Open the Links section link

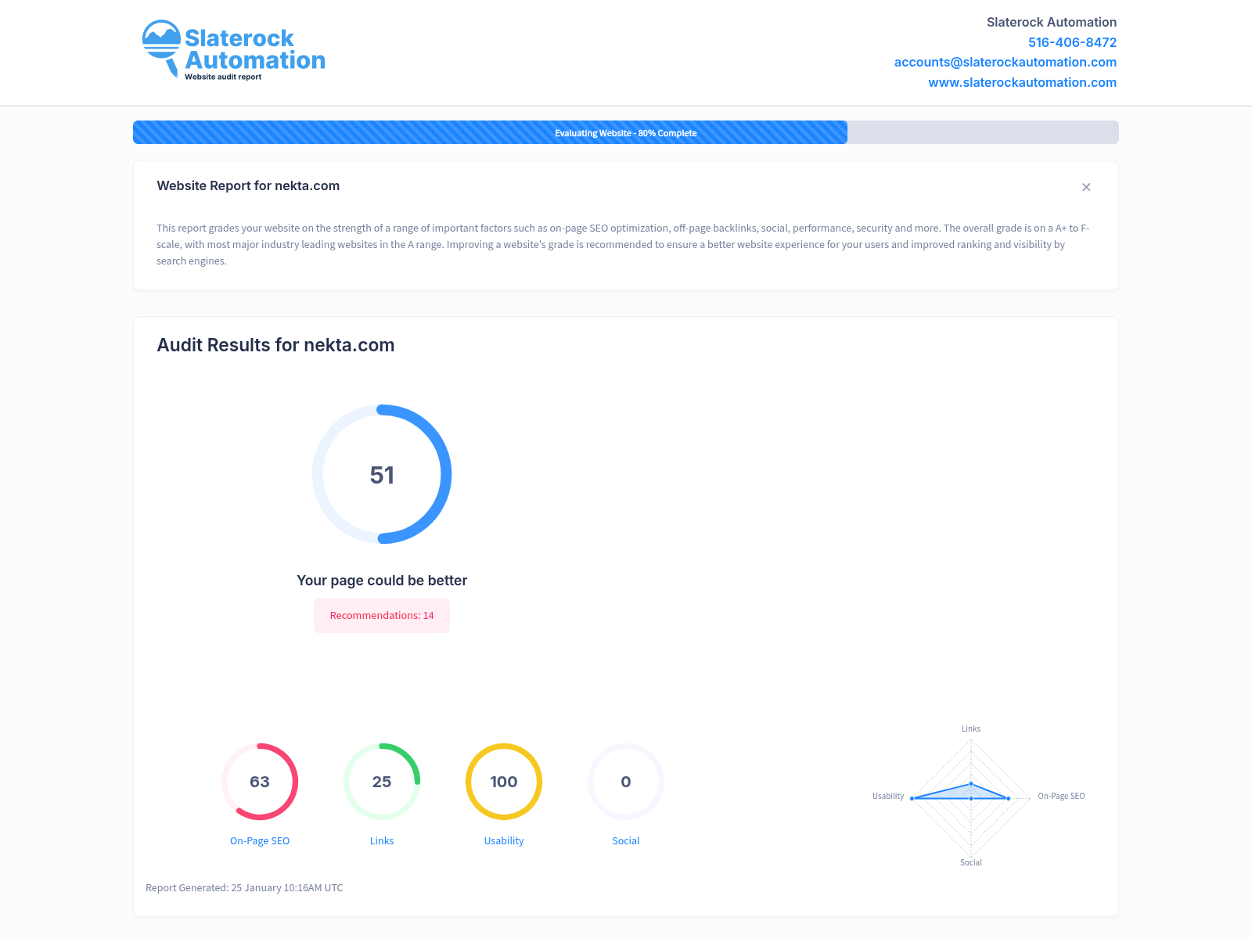[x=382, y=840]
